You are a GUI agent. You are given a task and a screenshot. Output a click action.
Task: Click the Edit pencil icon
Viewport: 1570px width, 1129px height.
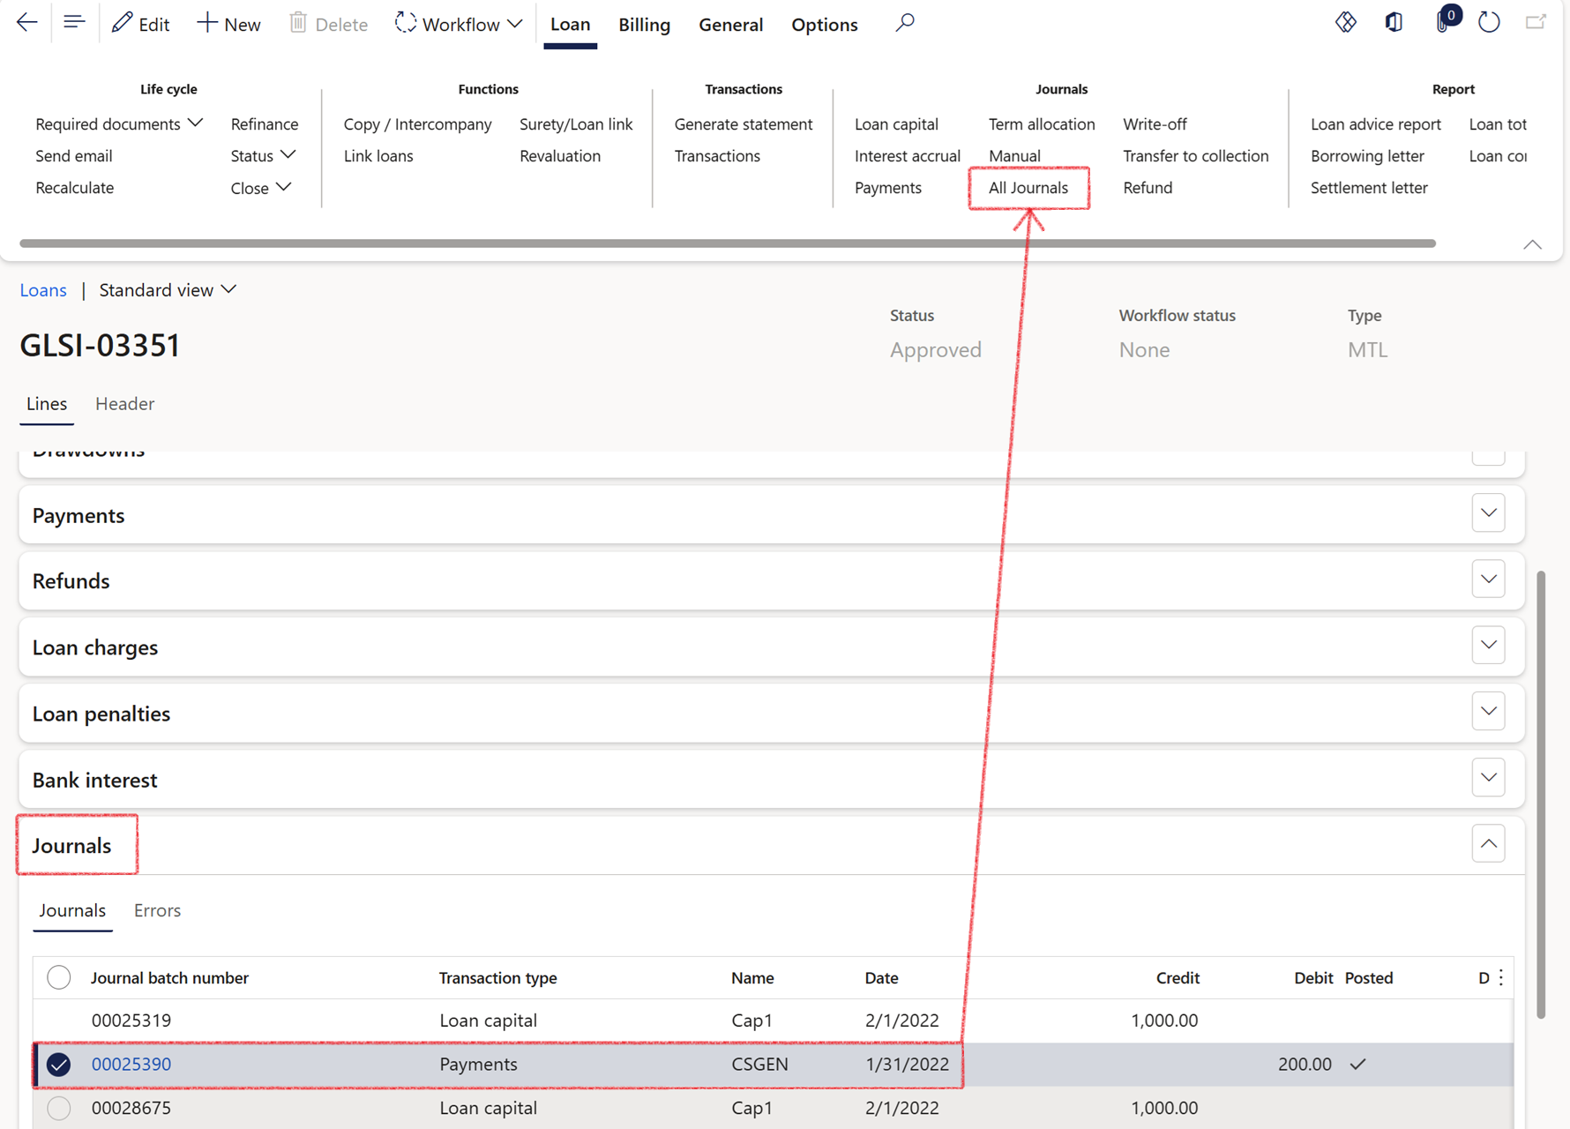pyautogui.click(x=123, y=23)
